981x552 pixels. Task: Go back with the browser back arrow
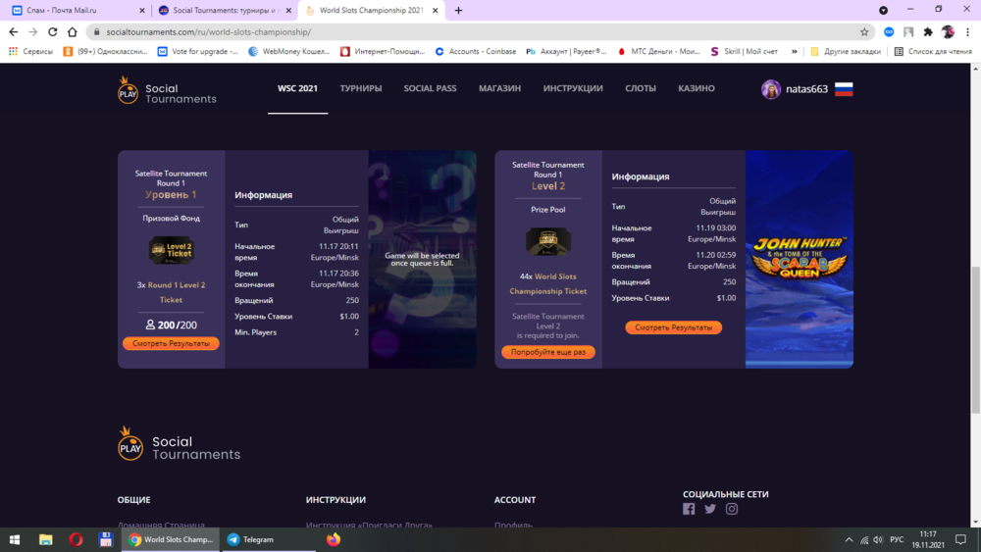coord(13,32)
